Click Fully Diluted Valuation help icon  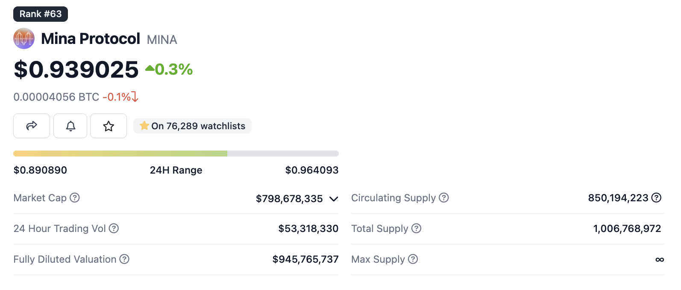coord(124,259)
